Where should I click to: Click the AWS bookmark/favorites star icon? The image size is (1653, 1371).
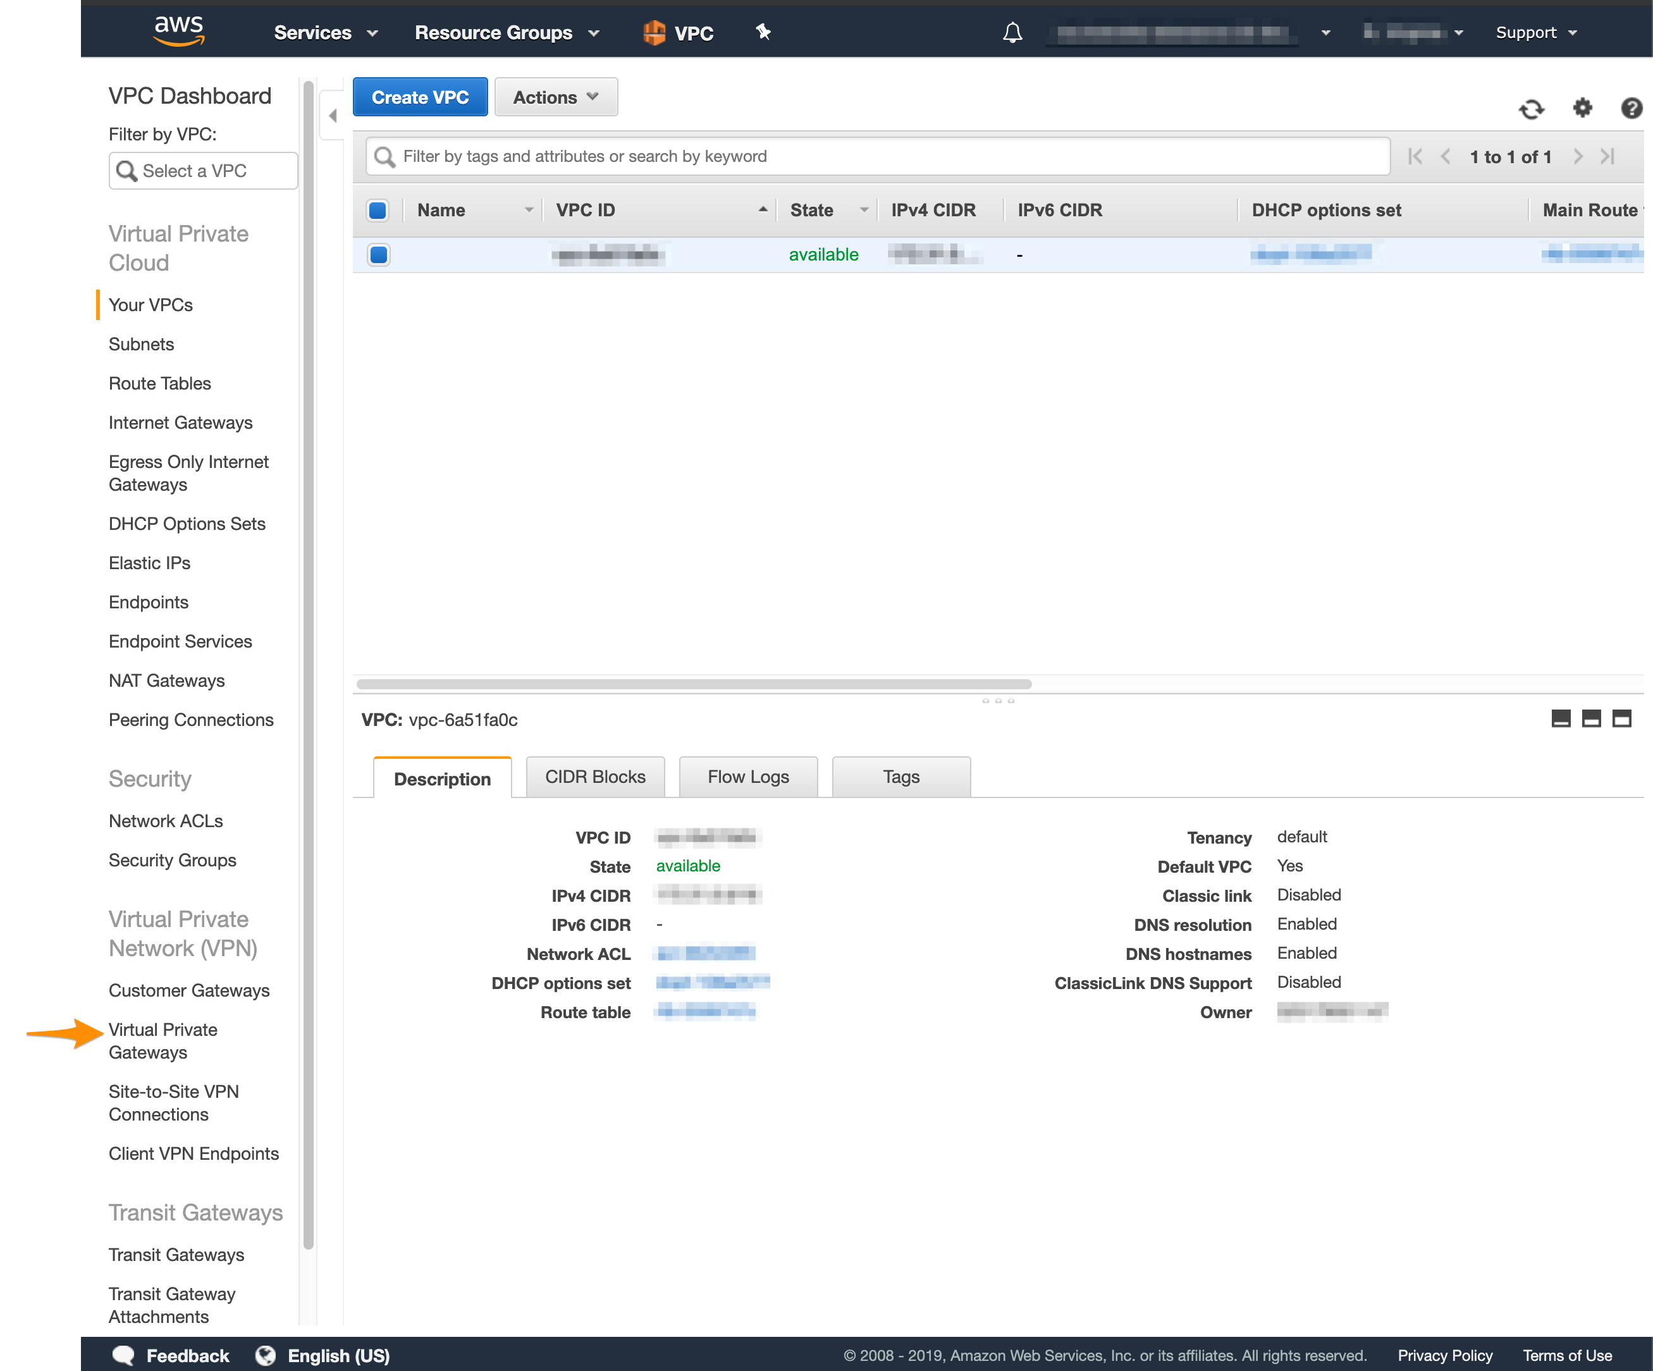click(x=763, y=32)
